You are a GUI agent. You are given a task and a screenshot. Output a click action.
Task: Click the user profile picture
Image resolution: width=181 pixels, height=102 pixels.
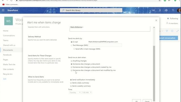coord(179,10)
